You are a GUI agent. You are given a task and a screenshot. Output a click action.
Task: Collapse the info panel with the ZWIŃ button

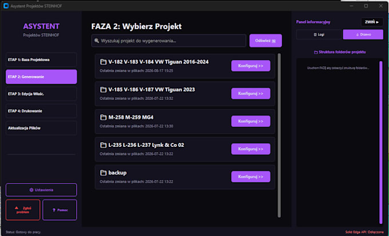372,22
